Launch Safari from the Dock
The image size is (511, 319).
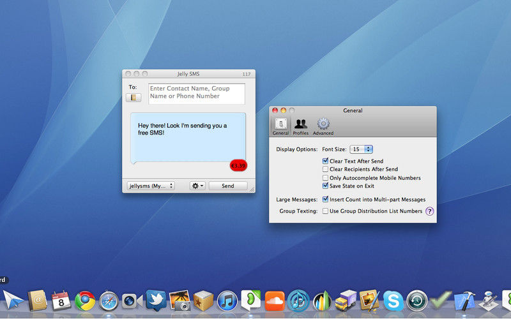click(109, 301)
